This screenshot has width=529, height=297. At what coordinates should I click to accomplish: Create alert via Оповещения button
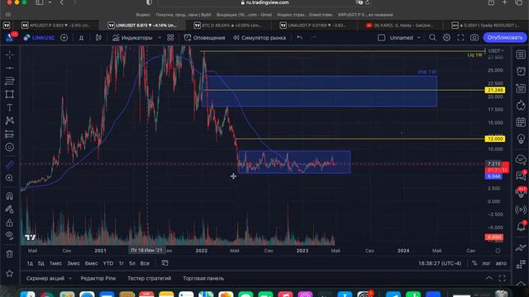[204, 38]
